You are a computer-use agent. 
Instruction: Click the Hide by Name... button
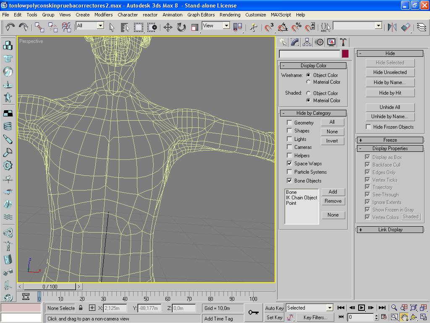pyautogui.click(x=390, y=82)
